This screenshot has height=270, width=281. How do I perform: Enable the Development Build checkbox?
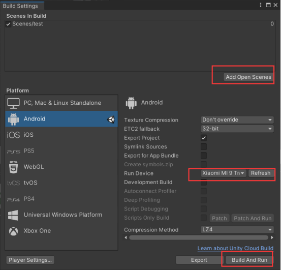204,183
